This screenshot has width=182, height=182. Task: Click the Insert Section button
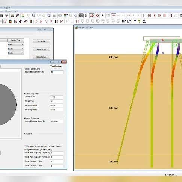click(41, 49)
